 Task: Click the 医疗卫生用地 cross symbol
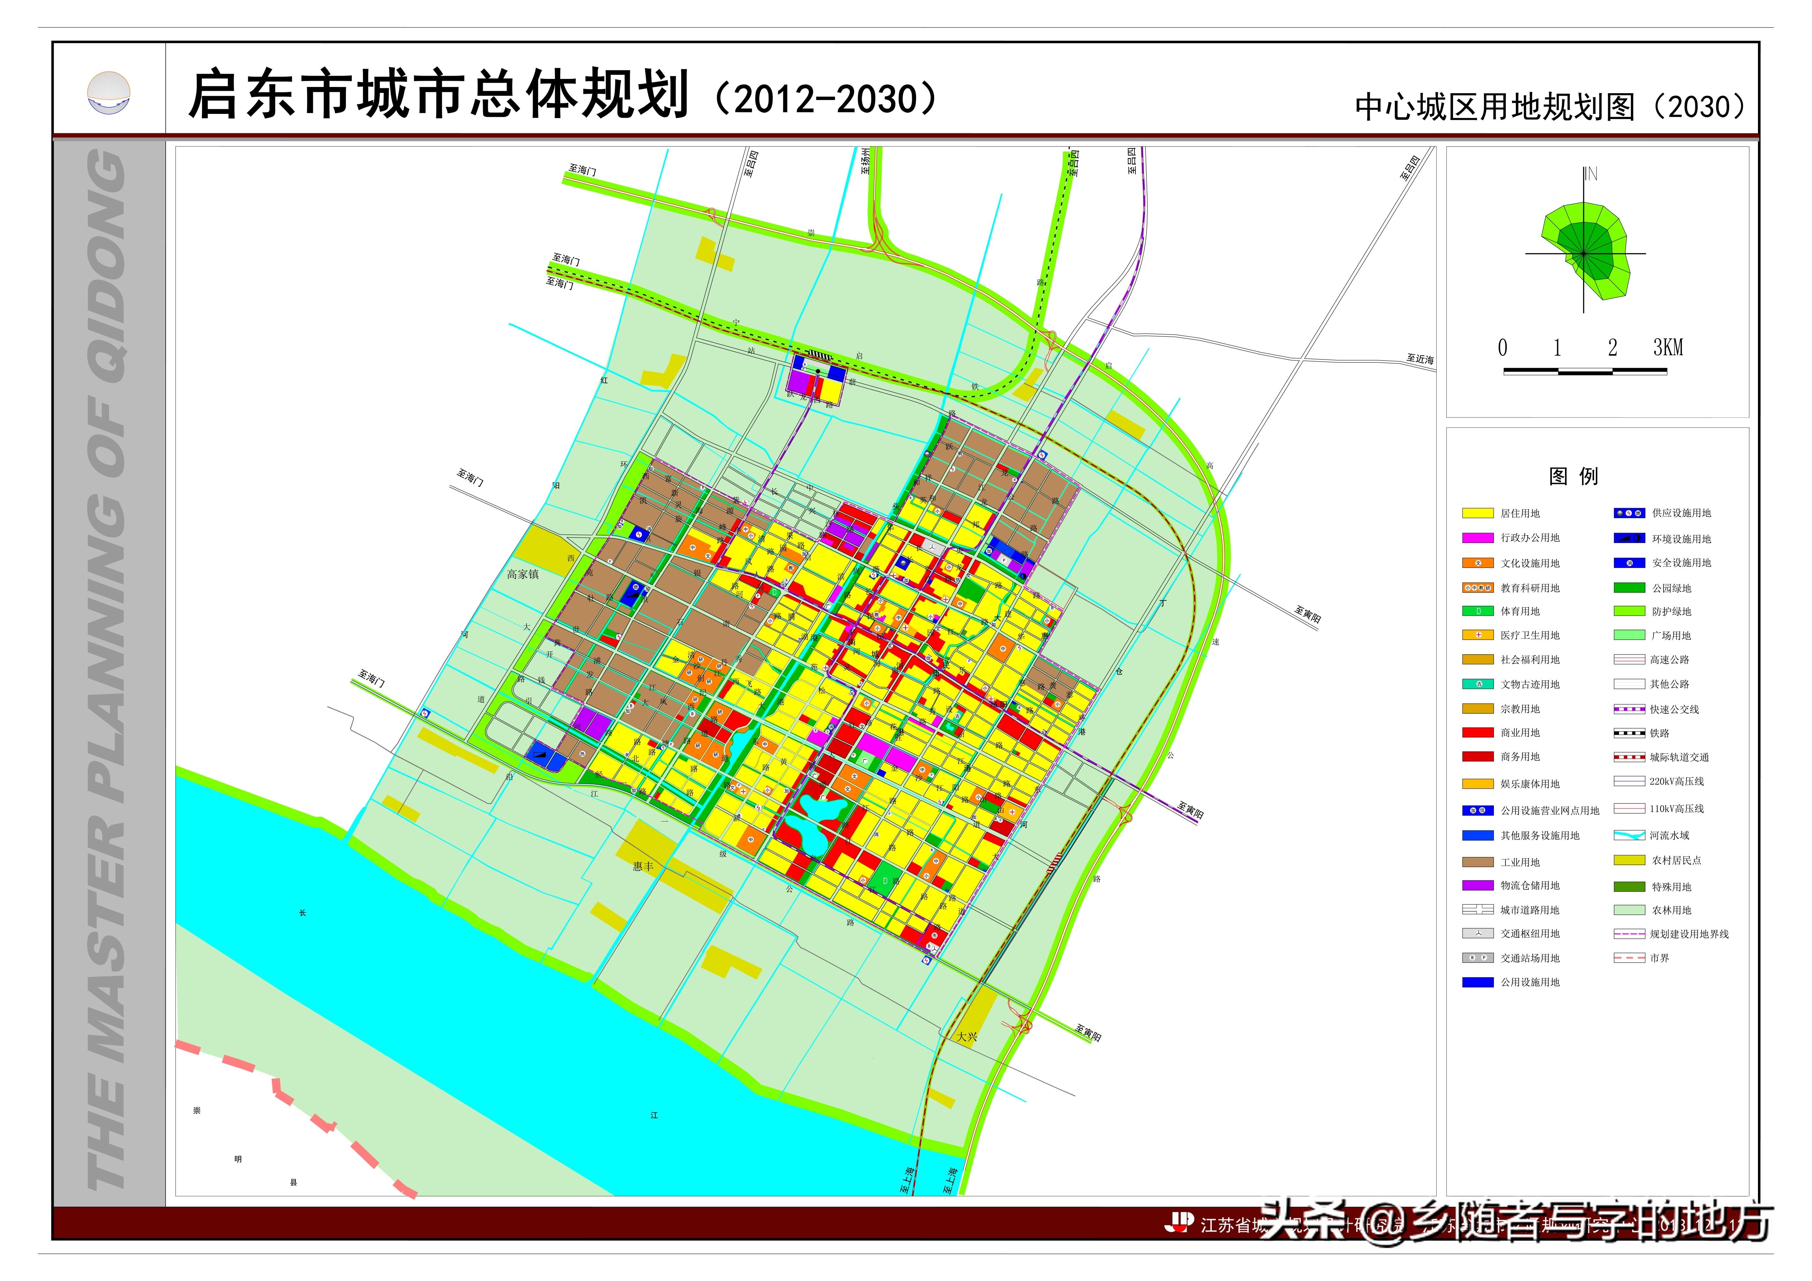[x=1477, y=635]
